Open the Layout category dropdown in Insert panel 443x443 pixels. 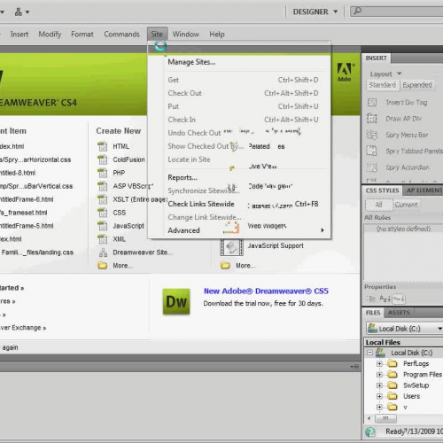pyautogui.click(x=385, y=74)
